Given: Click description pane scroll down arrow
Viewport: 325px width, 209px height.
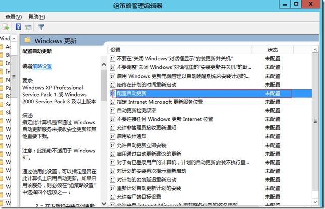Looking at the screenshot, I should (104, 203).
